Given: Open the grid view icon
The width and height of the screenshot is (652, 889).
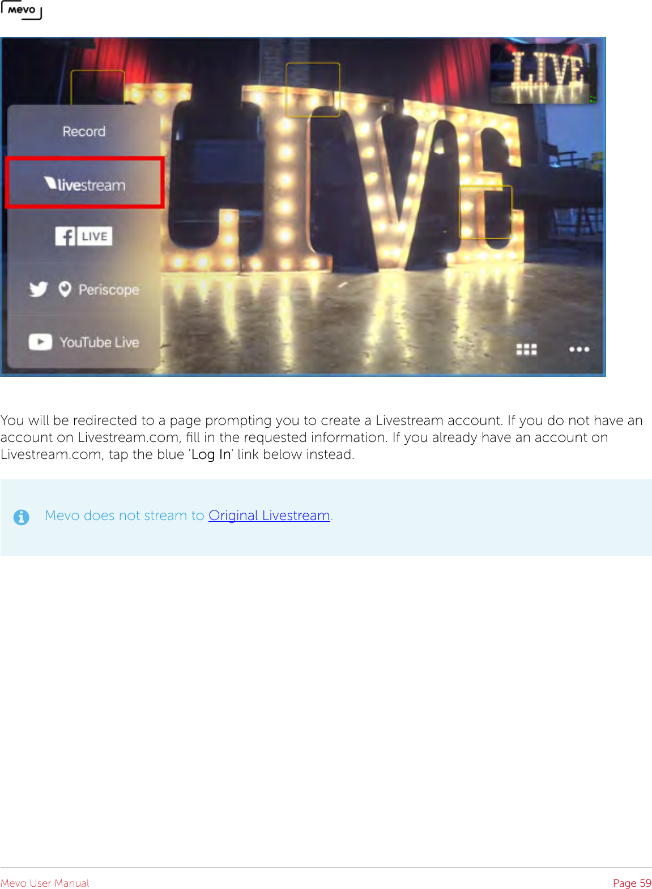Looking at the screenshot, I should [526, 349].
